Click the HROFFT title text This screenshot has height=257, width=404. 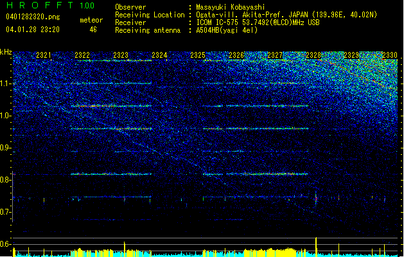point(40,5)
